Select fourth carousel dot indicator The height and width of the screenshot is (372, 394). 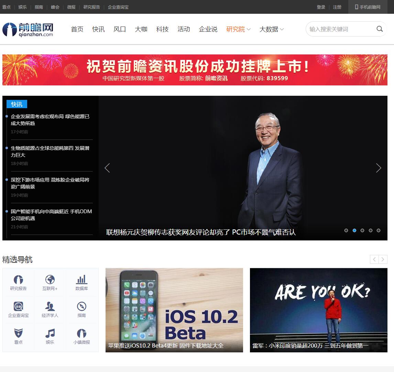point(370,230)
